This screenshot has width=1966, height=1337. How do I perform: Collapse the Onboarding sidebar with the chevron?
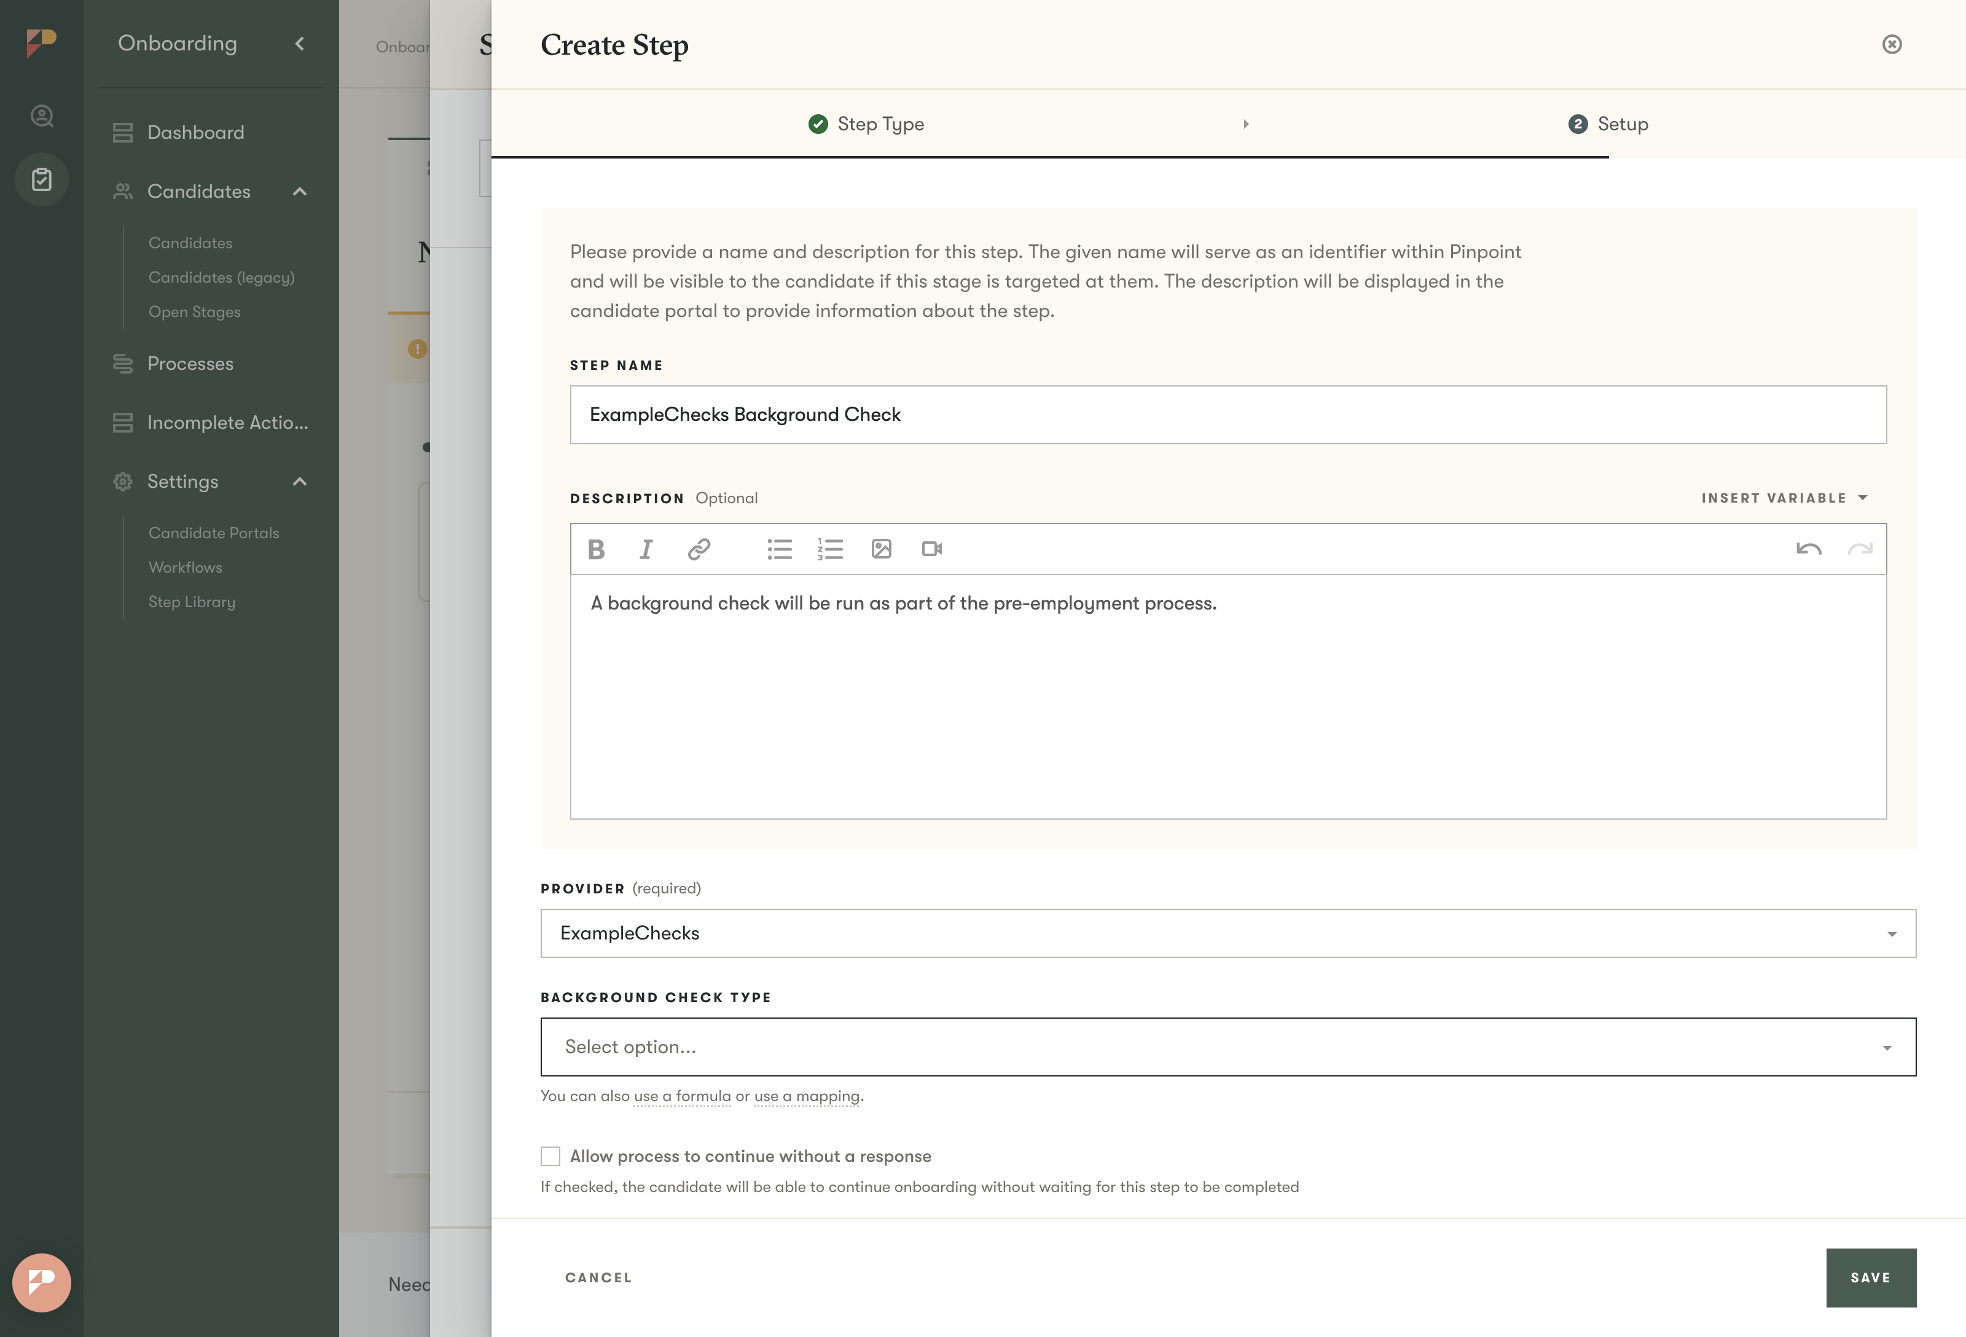click(299, 43)
